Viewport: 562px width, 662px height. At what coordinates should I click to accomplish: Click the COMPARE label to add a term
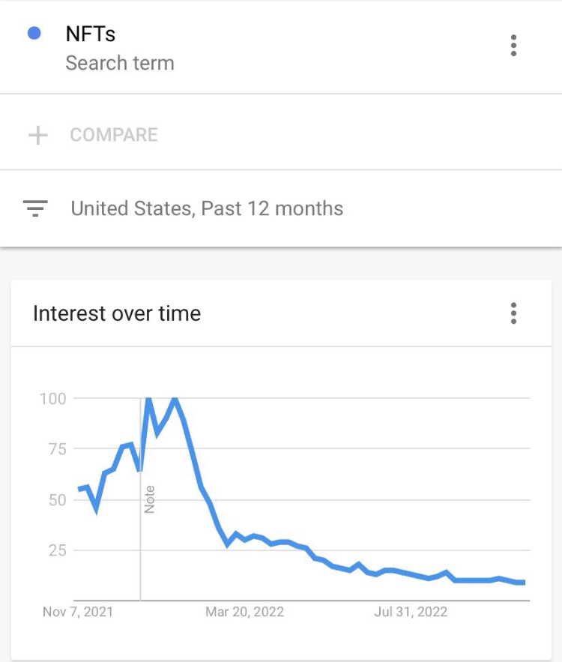pos(114,135)
